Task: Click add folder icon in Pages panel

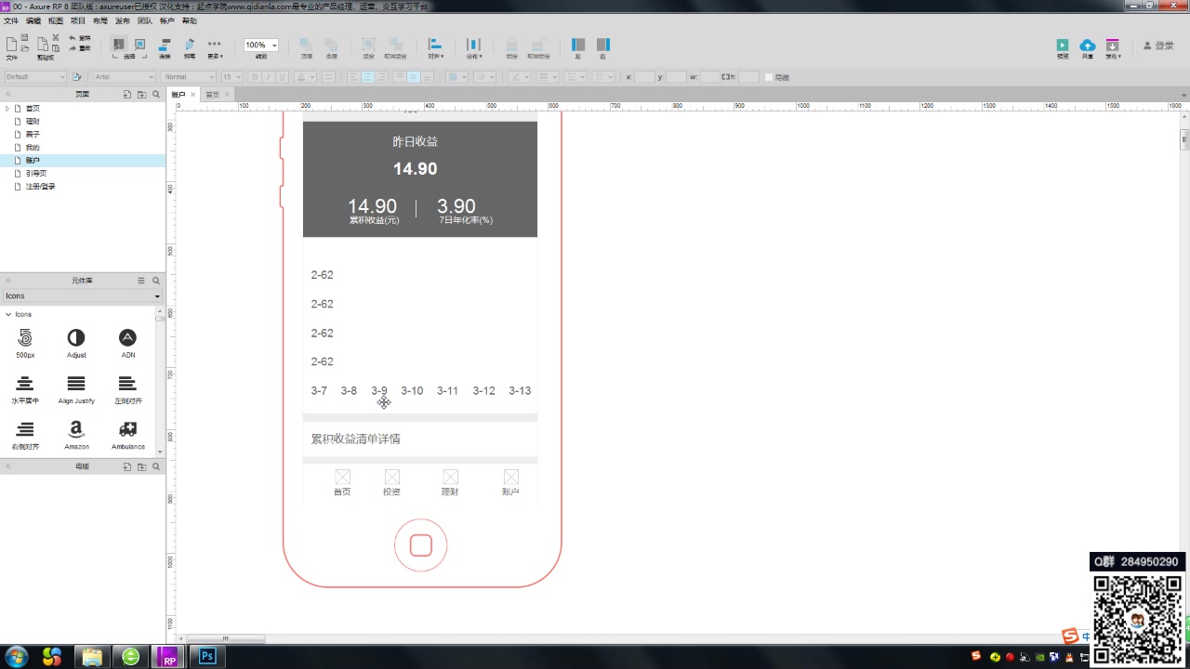Action: pos(141,95)
